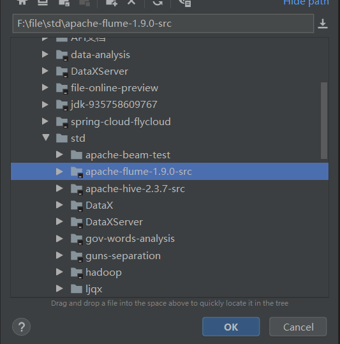This screenshot has width=340, height=344.
Task: Click the hadoop folder icon
Action: pyautogui.click(x=77, y=273)
